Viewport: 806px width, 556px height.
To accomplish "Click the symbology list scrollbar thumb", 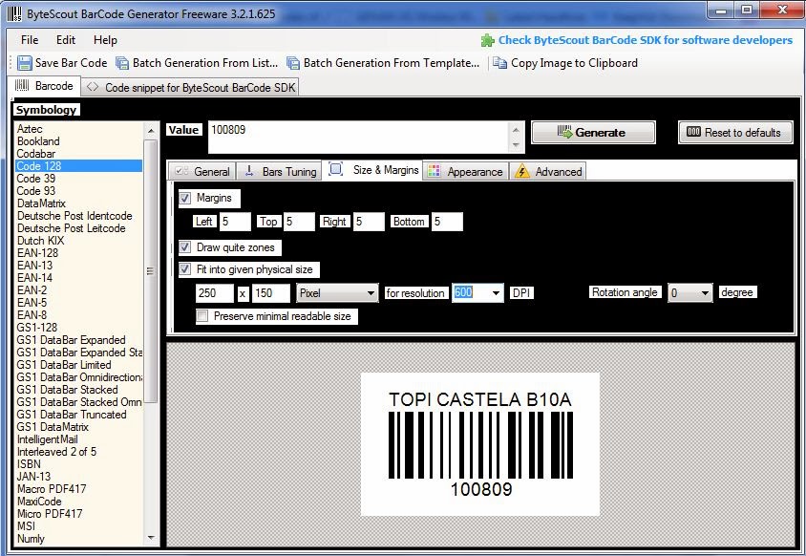I will pos(151,271).
